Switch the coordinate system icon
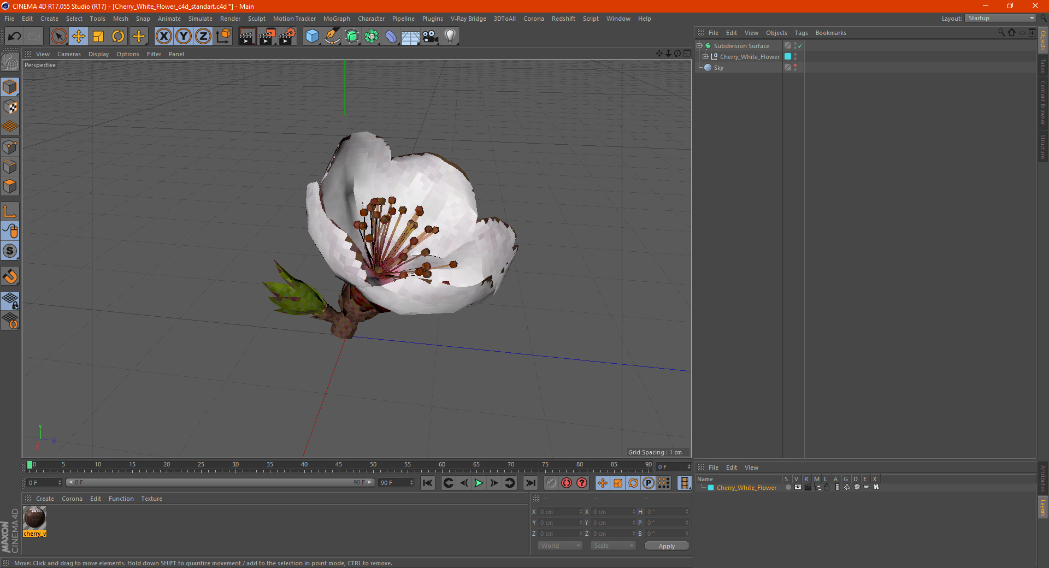The width and height of the screenshot is (1049, 568). [223, 37]
